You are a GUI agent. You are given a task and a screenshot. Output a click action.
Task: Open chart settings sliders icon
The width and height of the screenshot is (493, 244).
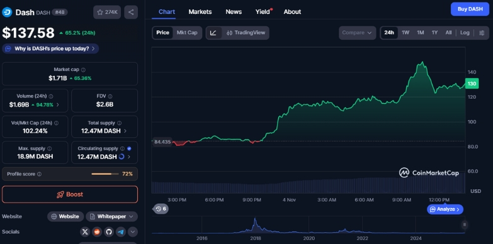[x=482, y=33]
